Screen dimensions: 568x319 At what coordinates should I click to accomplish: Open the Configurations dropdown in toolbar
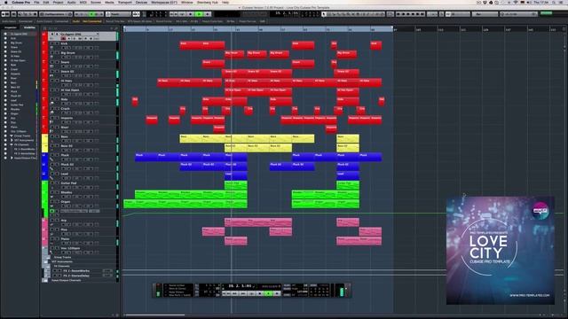56,14
